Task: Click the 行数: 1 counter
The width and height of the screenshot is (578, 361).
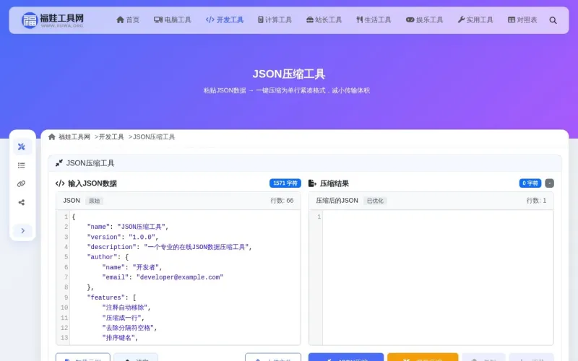Action: coord(536,201)
